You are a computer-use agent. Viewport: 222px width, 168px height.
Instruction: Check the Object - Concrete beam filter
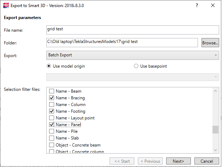[x=52, y=145]
